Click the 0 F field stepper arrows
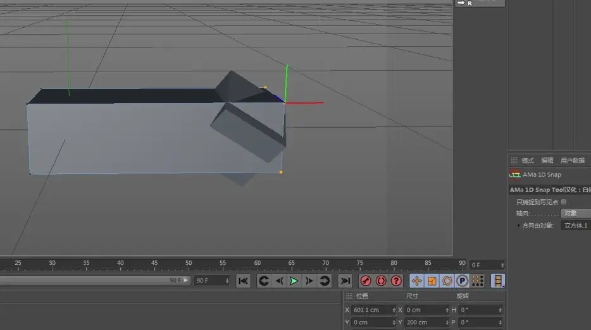 502,265
